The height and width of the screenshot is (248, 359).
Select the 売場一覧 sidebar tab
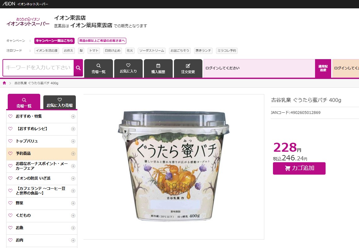24,102
